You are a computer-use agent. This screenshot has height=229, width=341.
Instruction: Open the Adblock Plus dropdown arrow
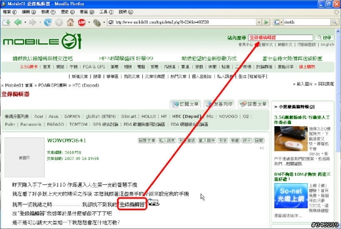pyautogui.click(x=89, y=22)
